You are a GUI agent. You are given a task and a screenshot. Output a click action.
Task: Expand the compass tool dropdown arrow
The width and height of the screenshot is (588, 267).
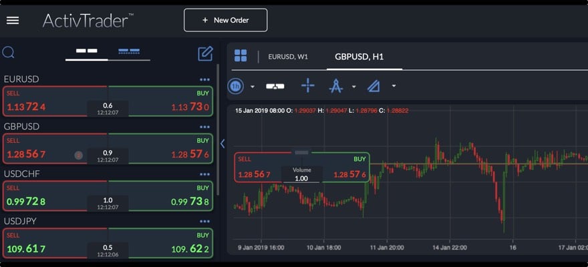pos(353,86)
